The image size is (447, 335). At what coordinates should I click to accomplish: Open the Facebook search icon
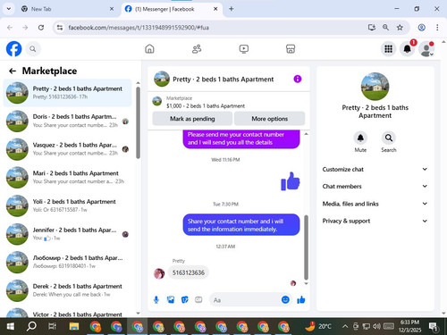tap(33, 49)
